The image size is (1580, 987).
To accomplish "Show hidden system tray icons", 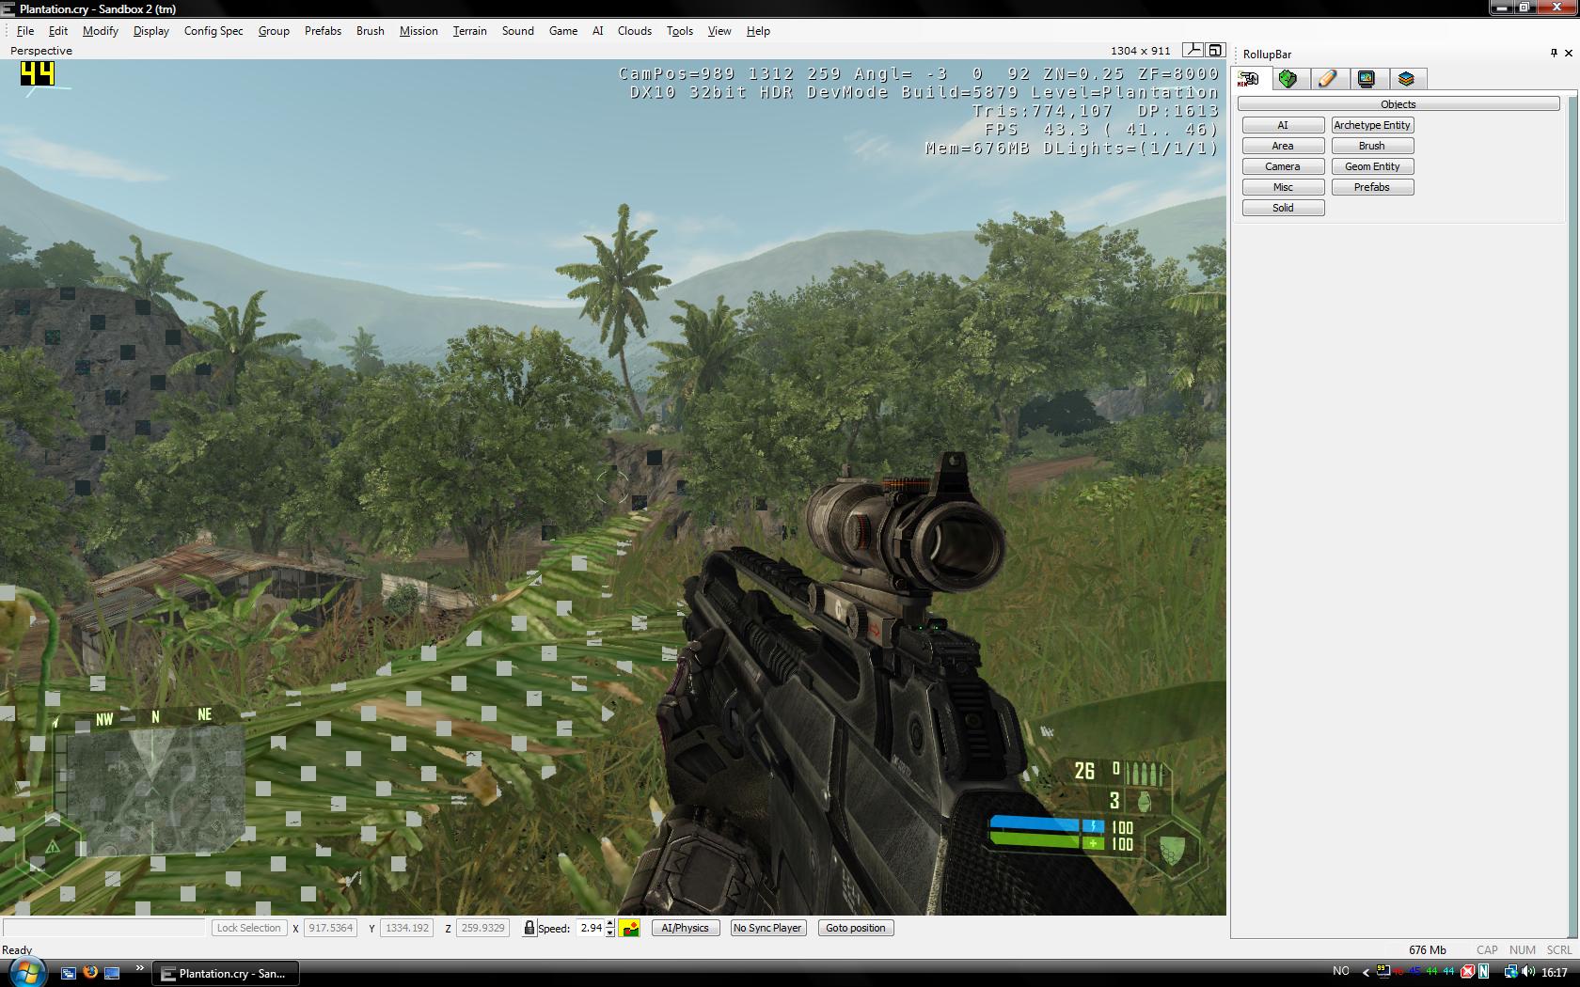I will (1366, 973).
